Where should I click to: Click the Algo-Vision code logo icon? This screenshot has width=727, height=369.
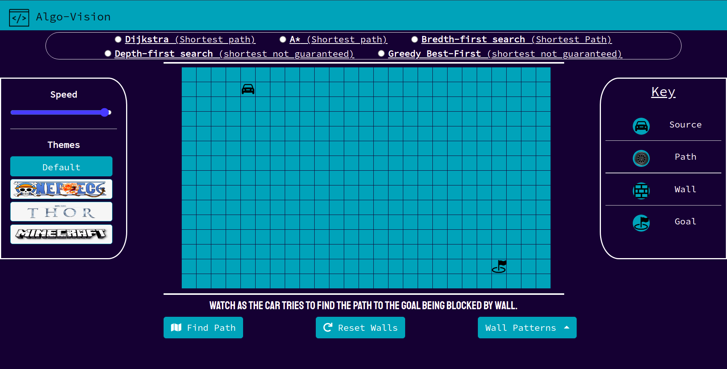(19, 18)
